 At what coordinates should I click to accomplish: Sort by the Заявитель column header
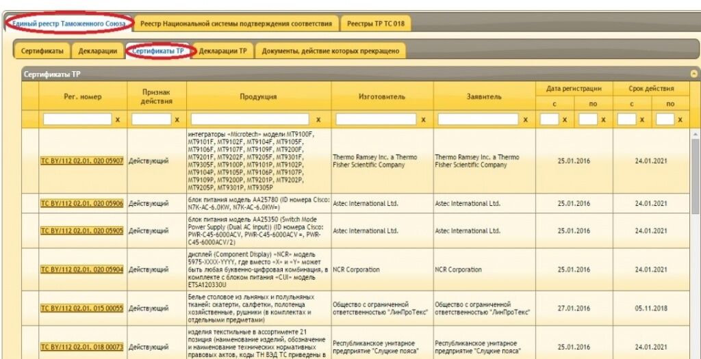pyautogui.click(x=484, y=96)
